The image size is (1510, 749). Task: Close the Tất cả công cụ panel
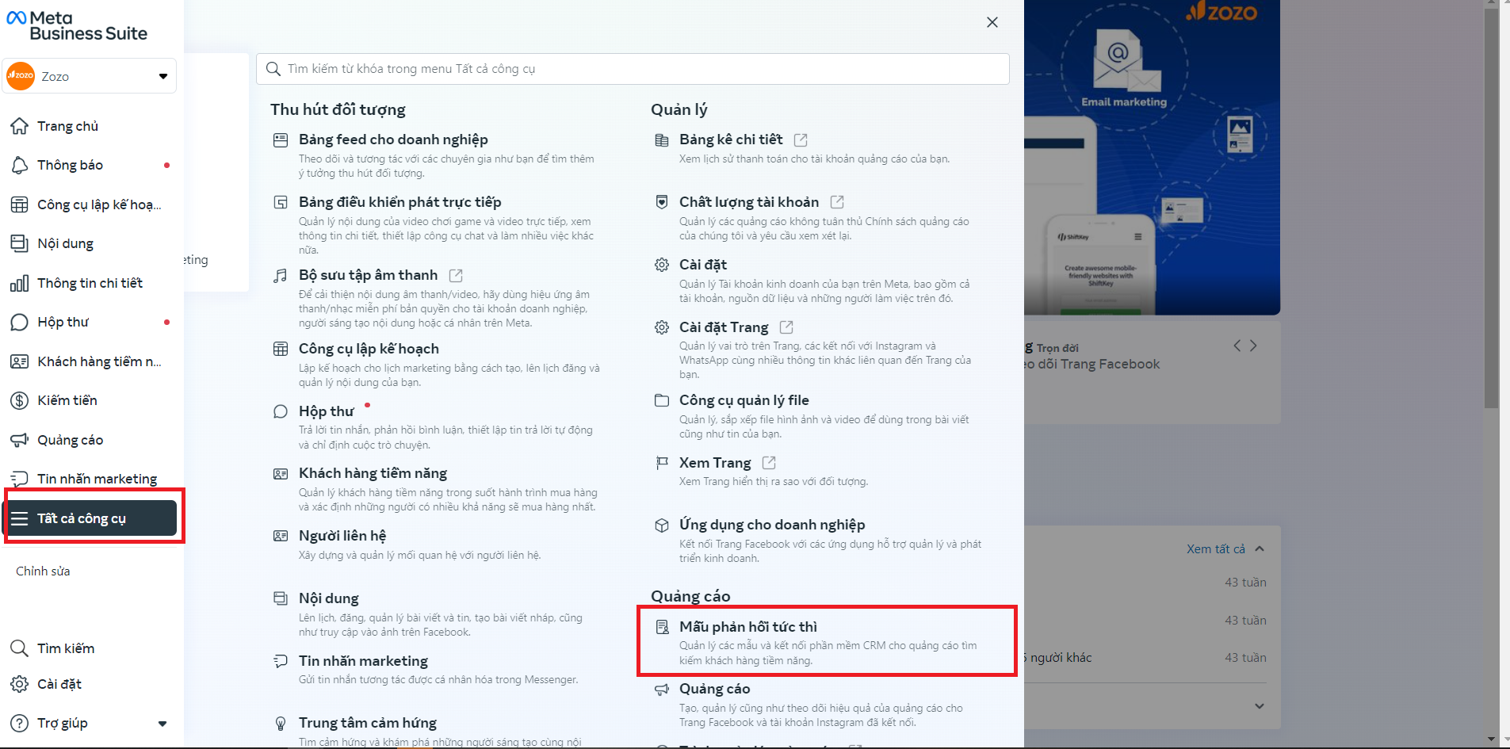pyautogui.click(x=992, y=22)
